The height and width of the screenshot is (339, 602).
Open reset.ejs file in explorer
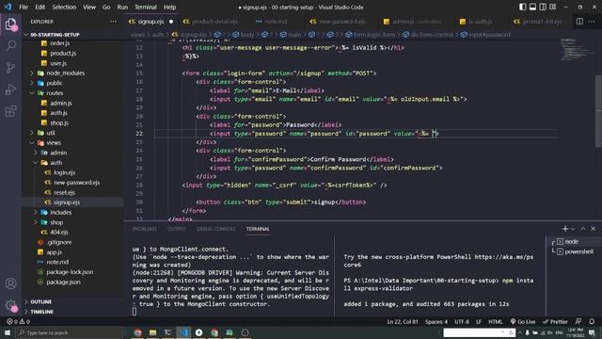(64, 192)
